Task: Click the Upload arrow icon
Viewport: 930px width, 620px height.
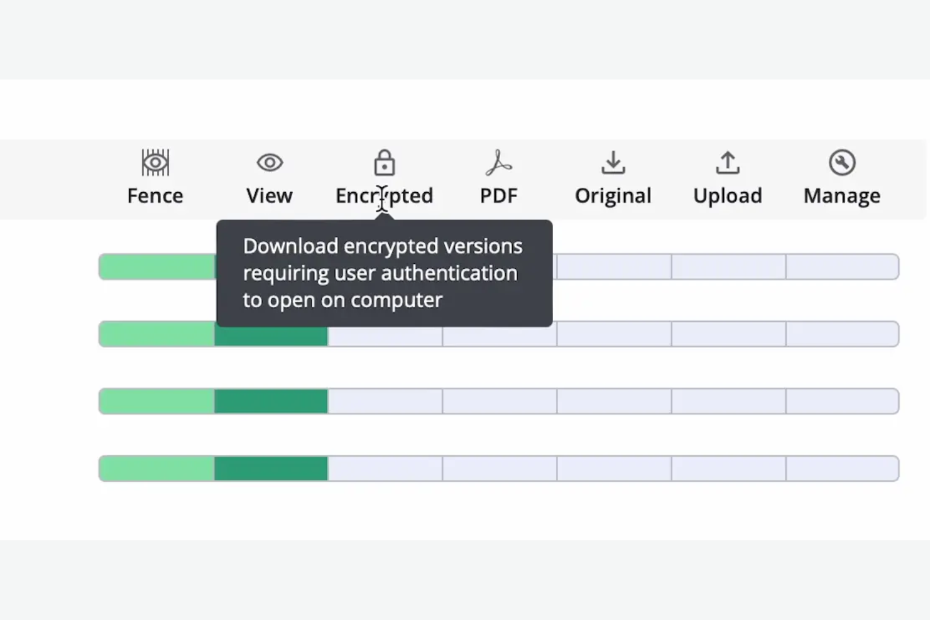Action: pos(727,163)
